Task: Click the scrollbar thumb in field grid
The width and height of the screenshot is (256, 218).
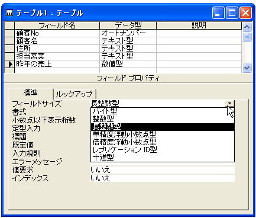Action: coord(247,37)
